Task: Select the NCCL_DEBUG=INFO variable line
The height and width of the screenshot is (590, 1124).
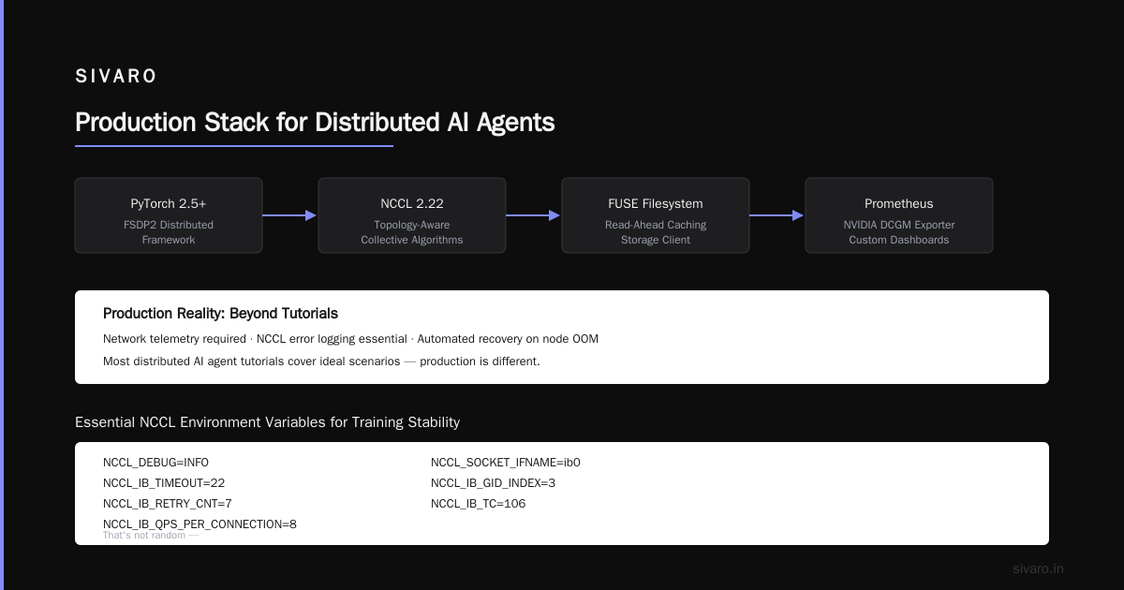Action: click(x=155, y=463)
